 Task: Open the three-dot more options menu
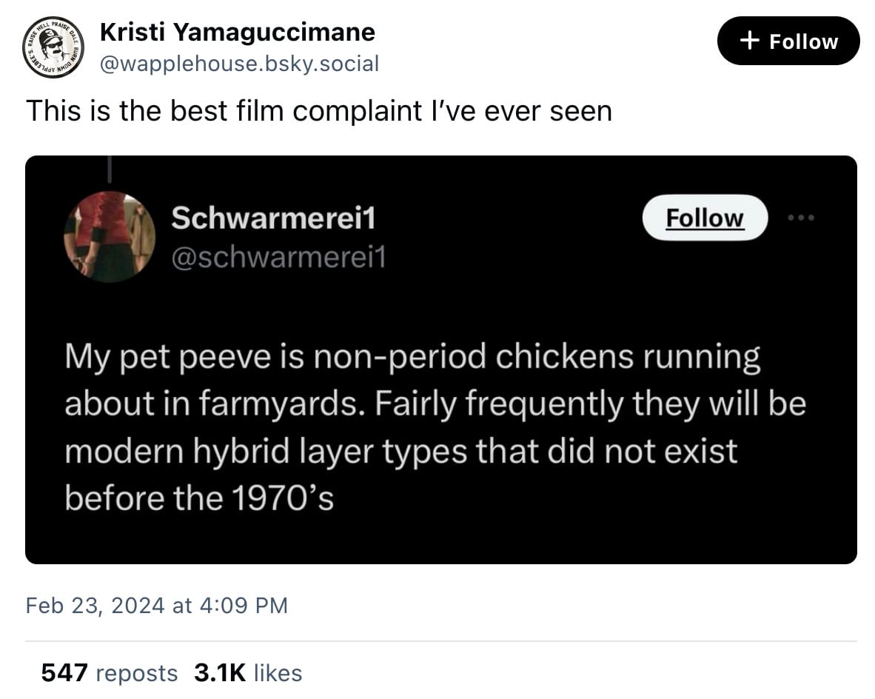800,218
